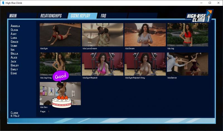The height and width of the screenshot is (131, 223).
Task: Click the Ida Gym caption text
Action: [44, 48]
